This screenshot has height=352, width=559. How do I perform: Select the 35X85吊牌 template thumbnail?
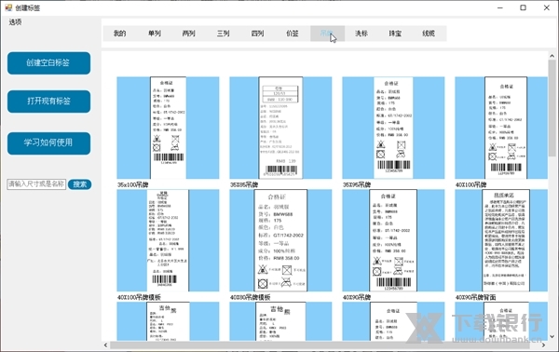point(280,128)
